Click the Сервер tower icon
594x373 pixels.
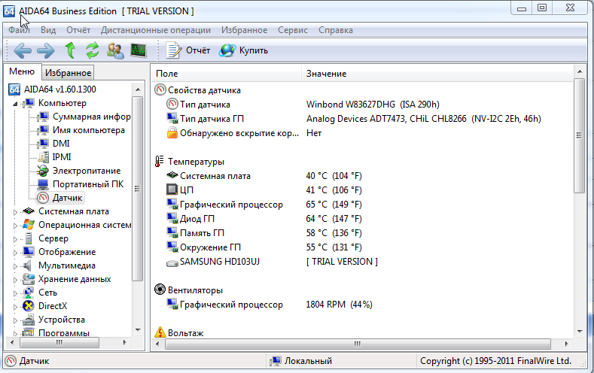(29, 238)
